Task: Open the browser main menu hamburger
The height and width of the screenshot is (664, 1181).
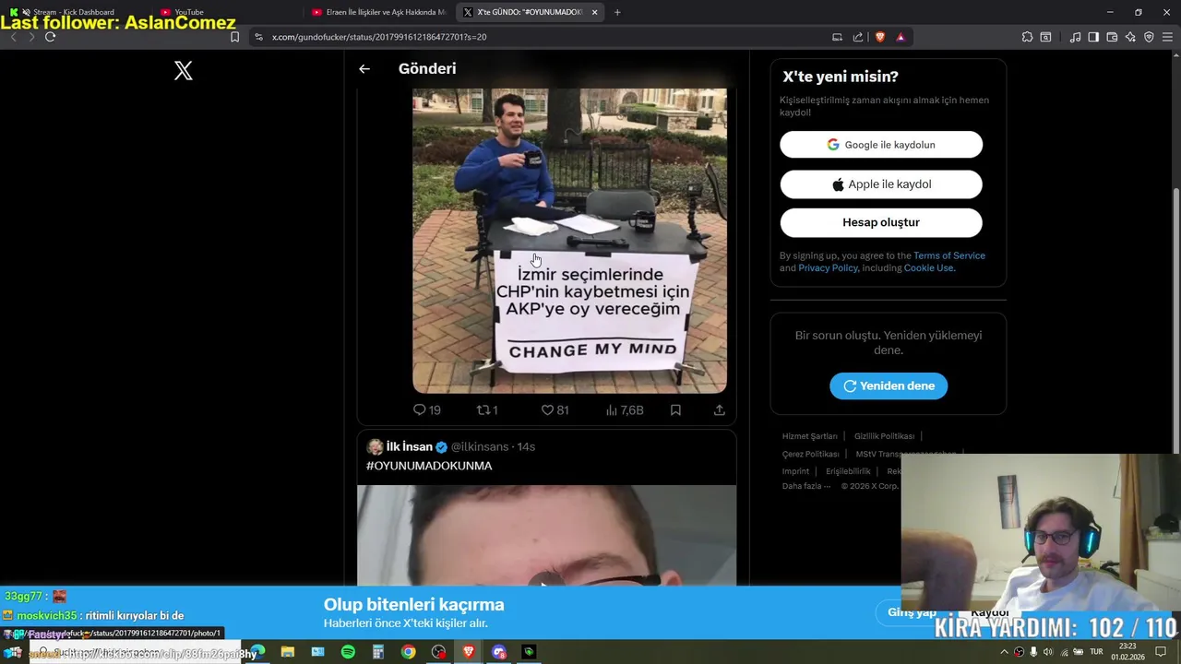Action: click(1167, 37)
